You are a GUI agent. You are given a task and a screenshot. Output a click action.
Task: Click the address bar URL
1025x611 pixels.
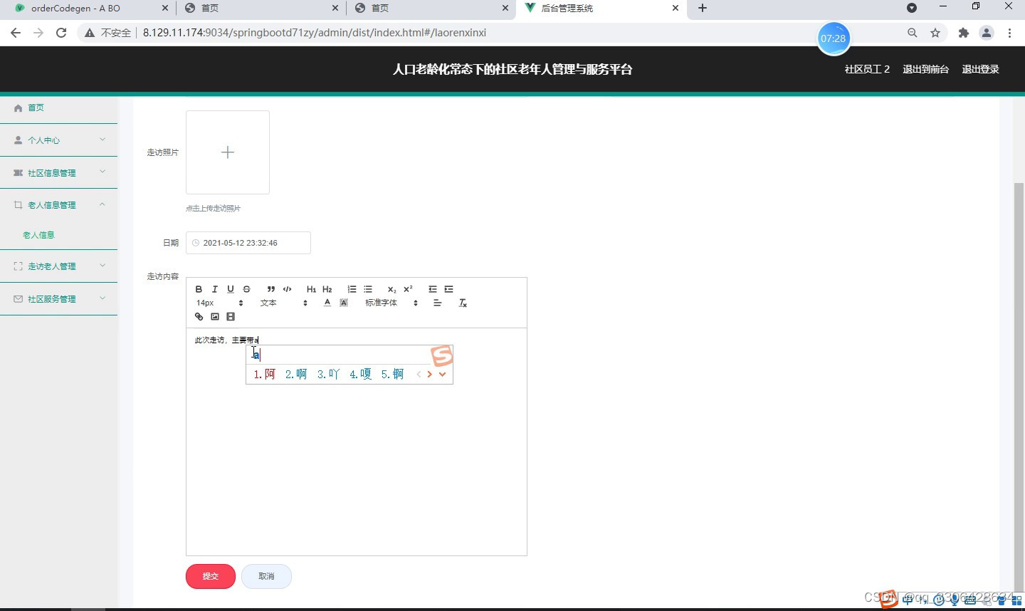point(315,33)
